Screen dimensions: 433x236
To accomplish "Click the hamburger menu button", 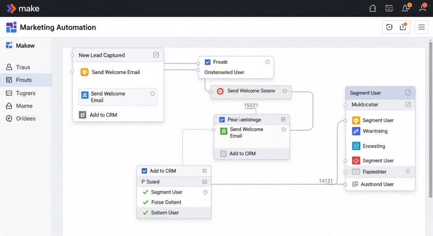I will [x=421, y=27].
